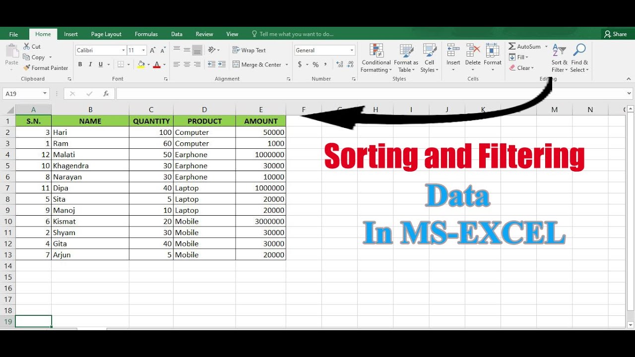
Task: Collapse the ribbon with the chevron
Action: click(629, 79)
